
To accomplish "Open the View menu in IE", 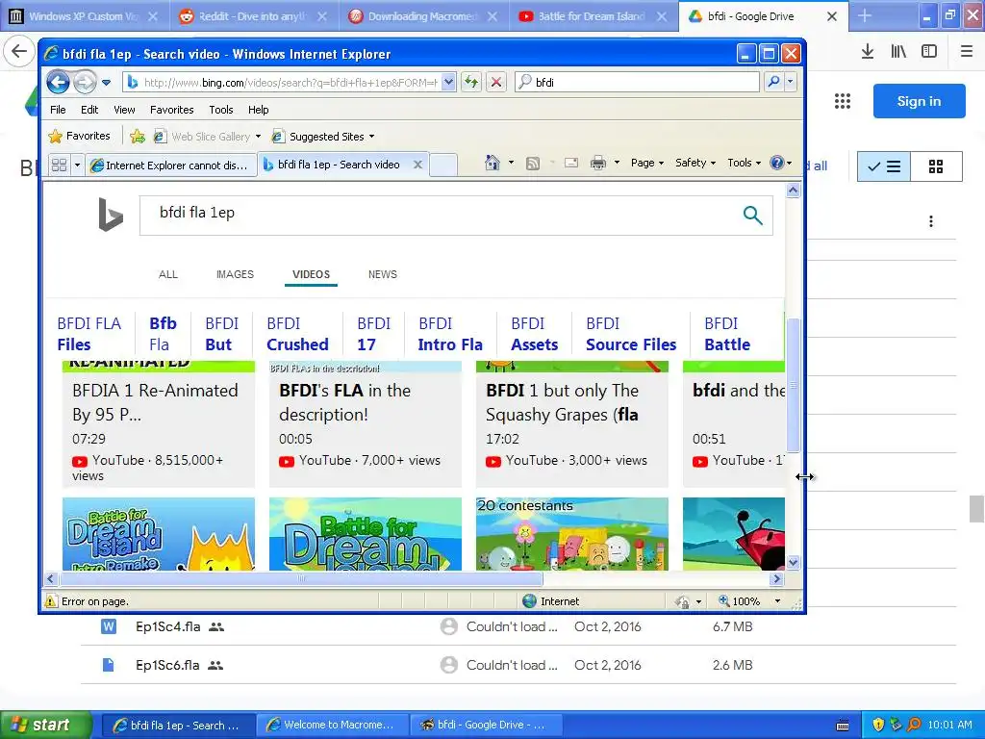I will pyautogui.click(x=124, y=110).
